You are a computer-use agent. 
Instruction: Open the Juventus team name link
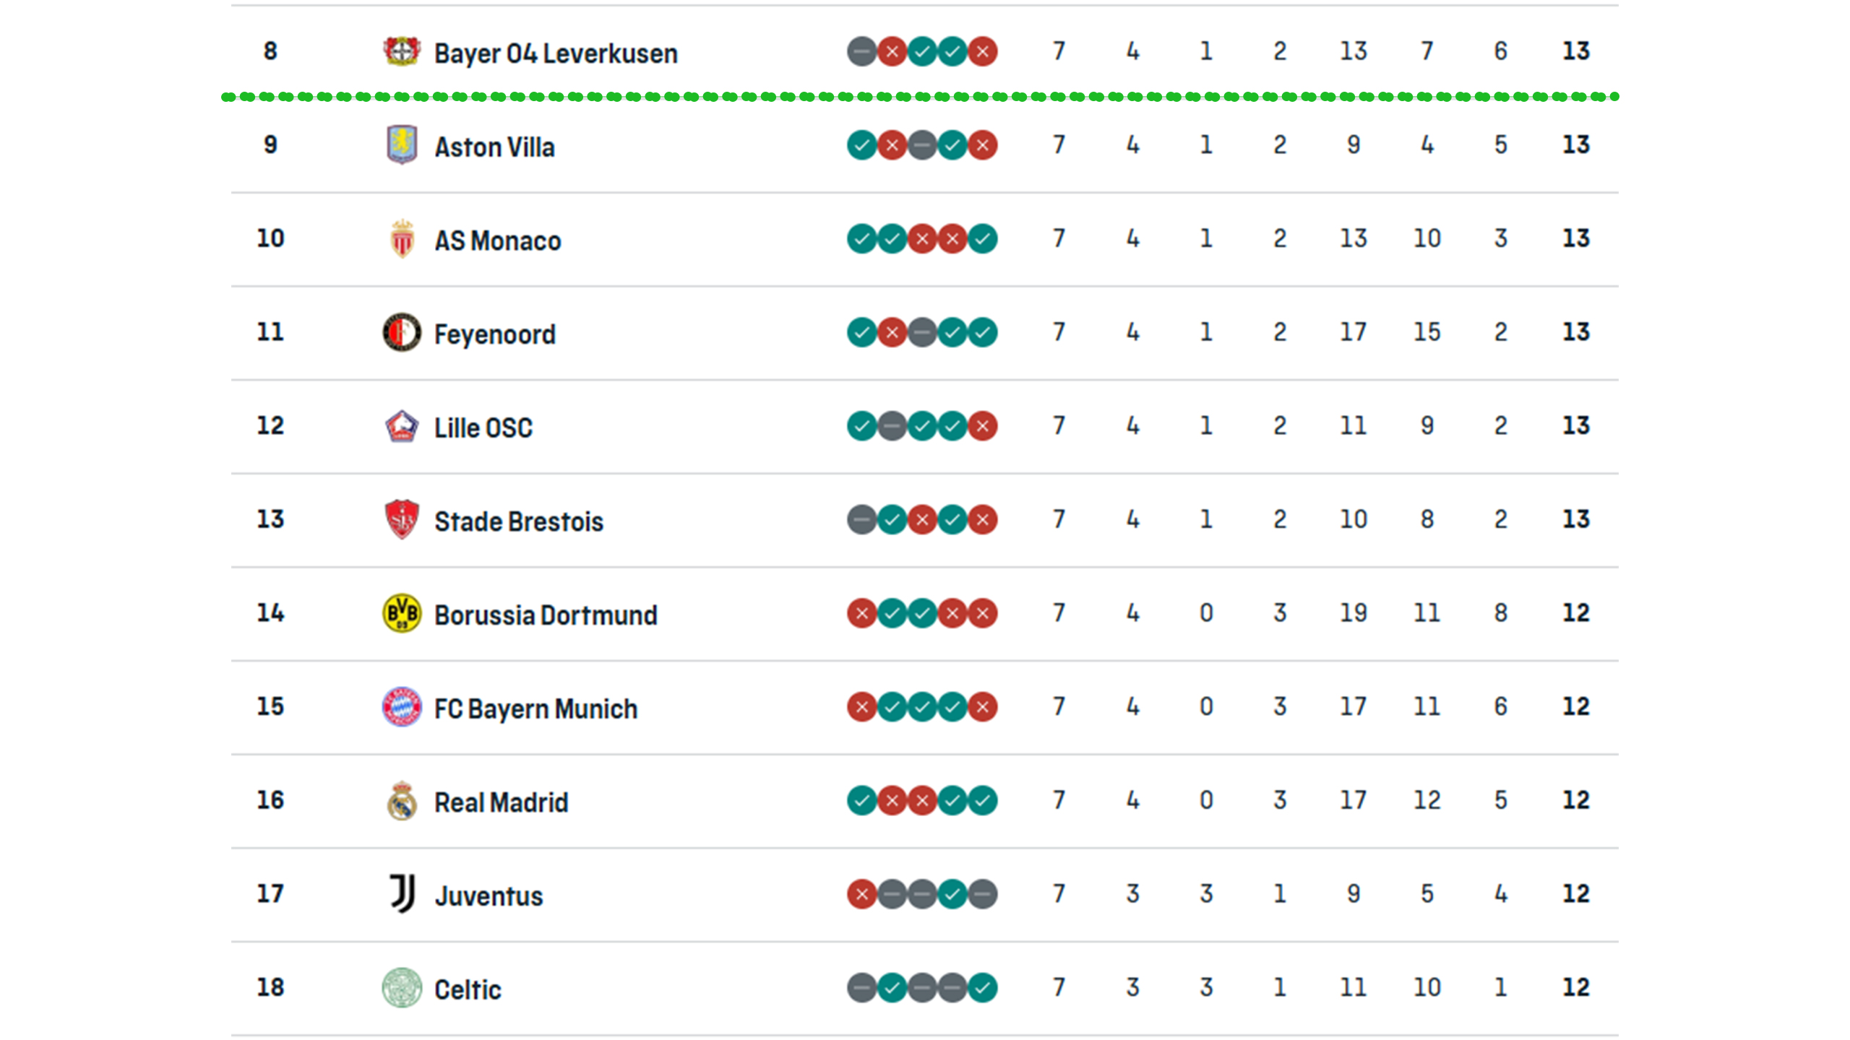tap(489, 896)
